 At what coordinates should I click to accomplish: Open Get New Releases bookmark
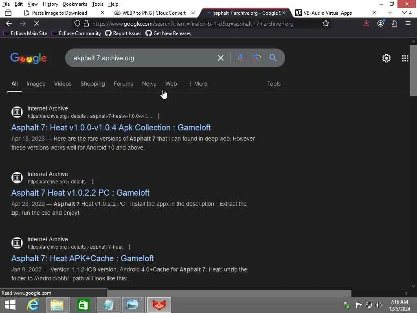point(168,33)
